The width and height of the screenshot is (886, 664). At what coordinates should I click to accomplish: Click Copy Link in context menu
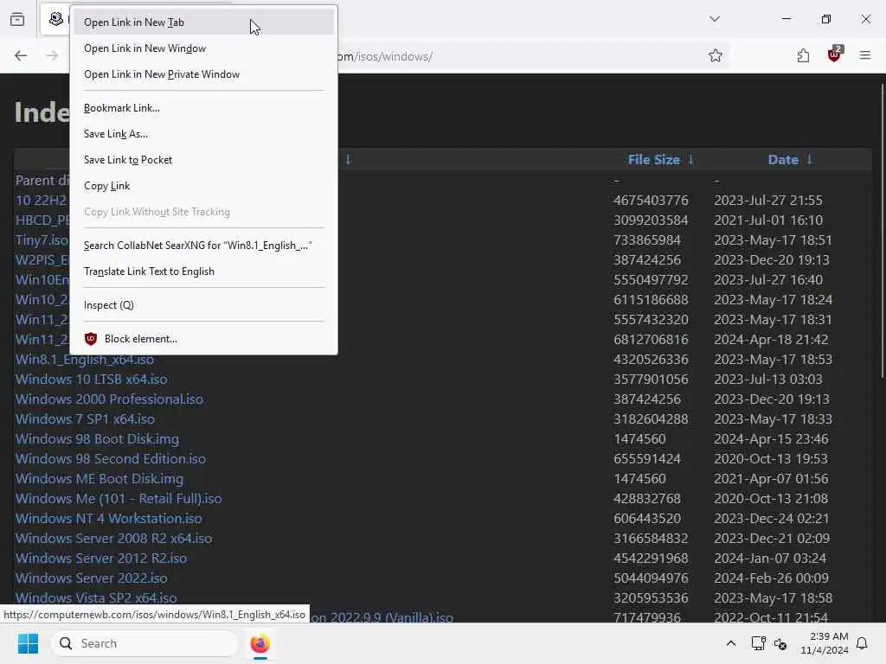coord(203,186)
